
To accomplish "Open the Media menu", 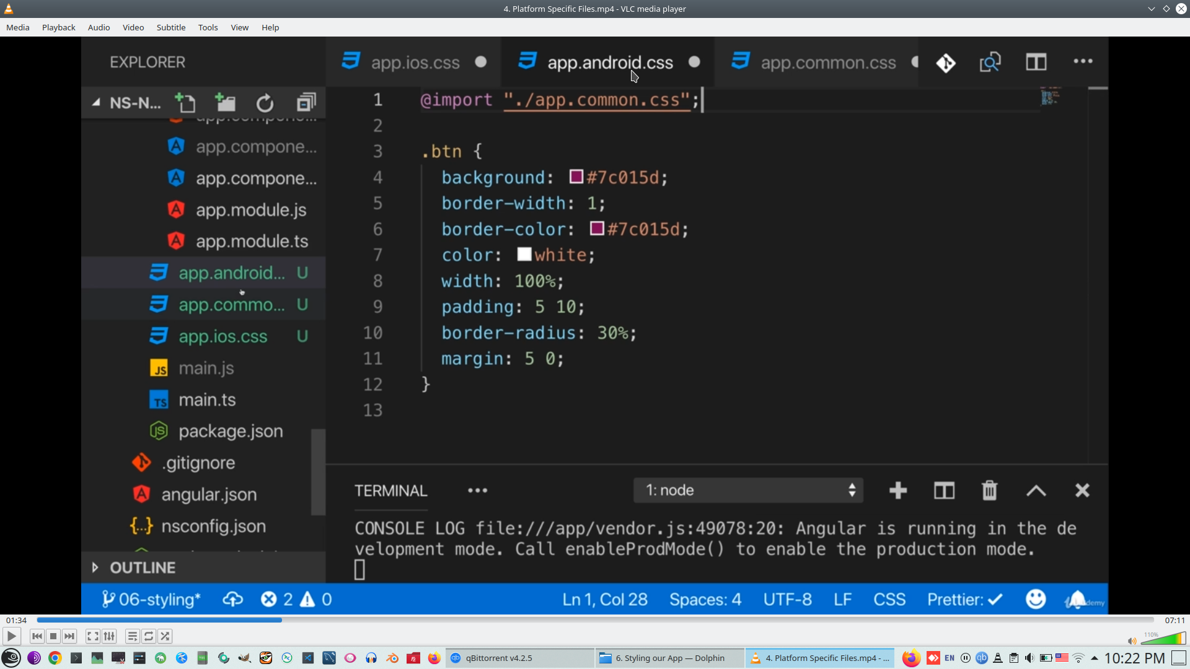I will click(17, 27).
